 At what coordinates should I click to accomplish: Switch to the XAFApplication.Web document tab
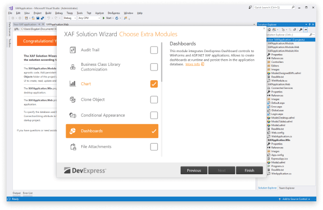tap(57, 25)
